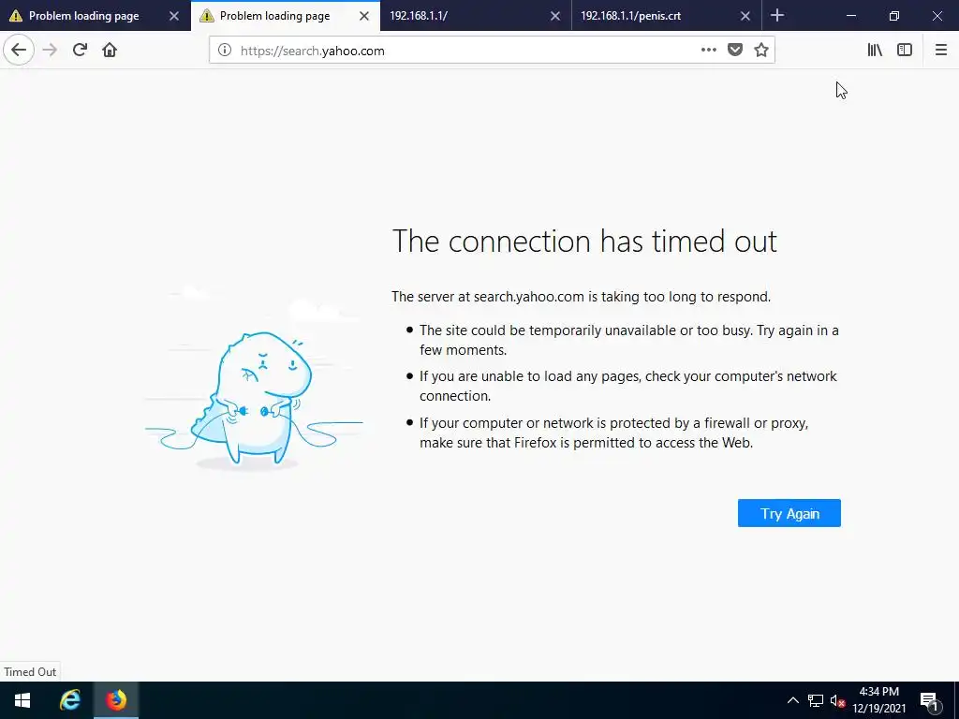Open the Firefox home page
This screenshot has width=959, height=719.
(110, 51)
